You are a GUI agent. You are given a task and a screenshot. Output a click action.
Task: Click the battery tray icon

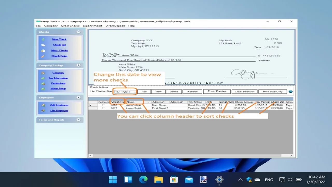pyautogui.click(x=299, y=179)
